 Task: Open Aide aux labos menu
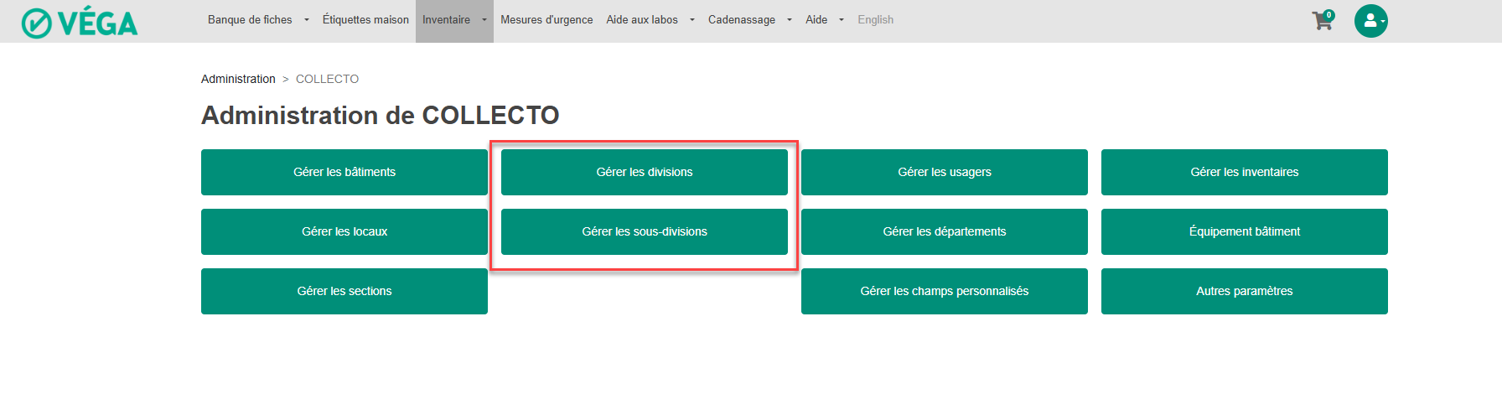[x=642, y=20]
